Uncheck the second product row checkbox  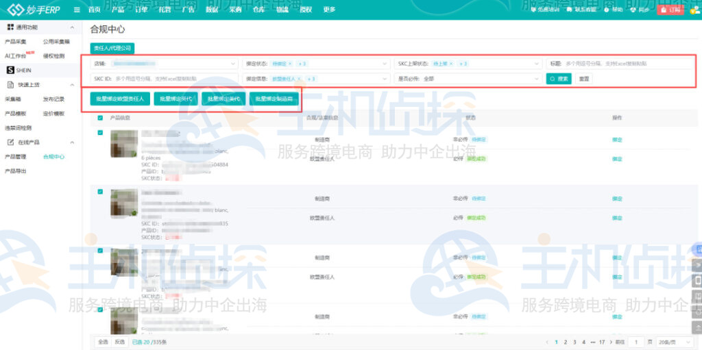[x=100, y=192]
